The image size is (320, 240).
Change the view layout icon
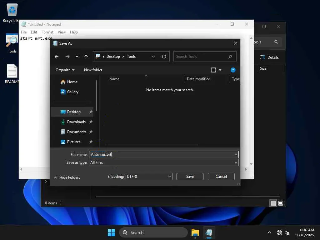[213, 70]
